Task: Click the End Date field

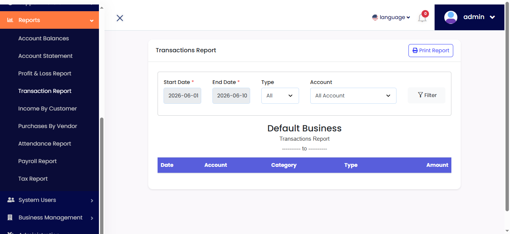Action: (231, 96)
